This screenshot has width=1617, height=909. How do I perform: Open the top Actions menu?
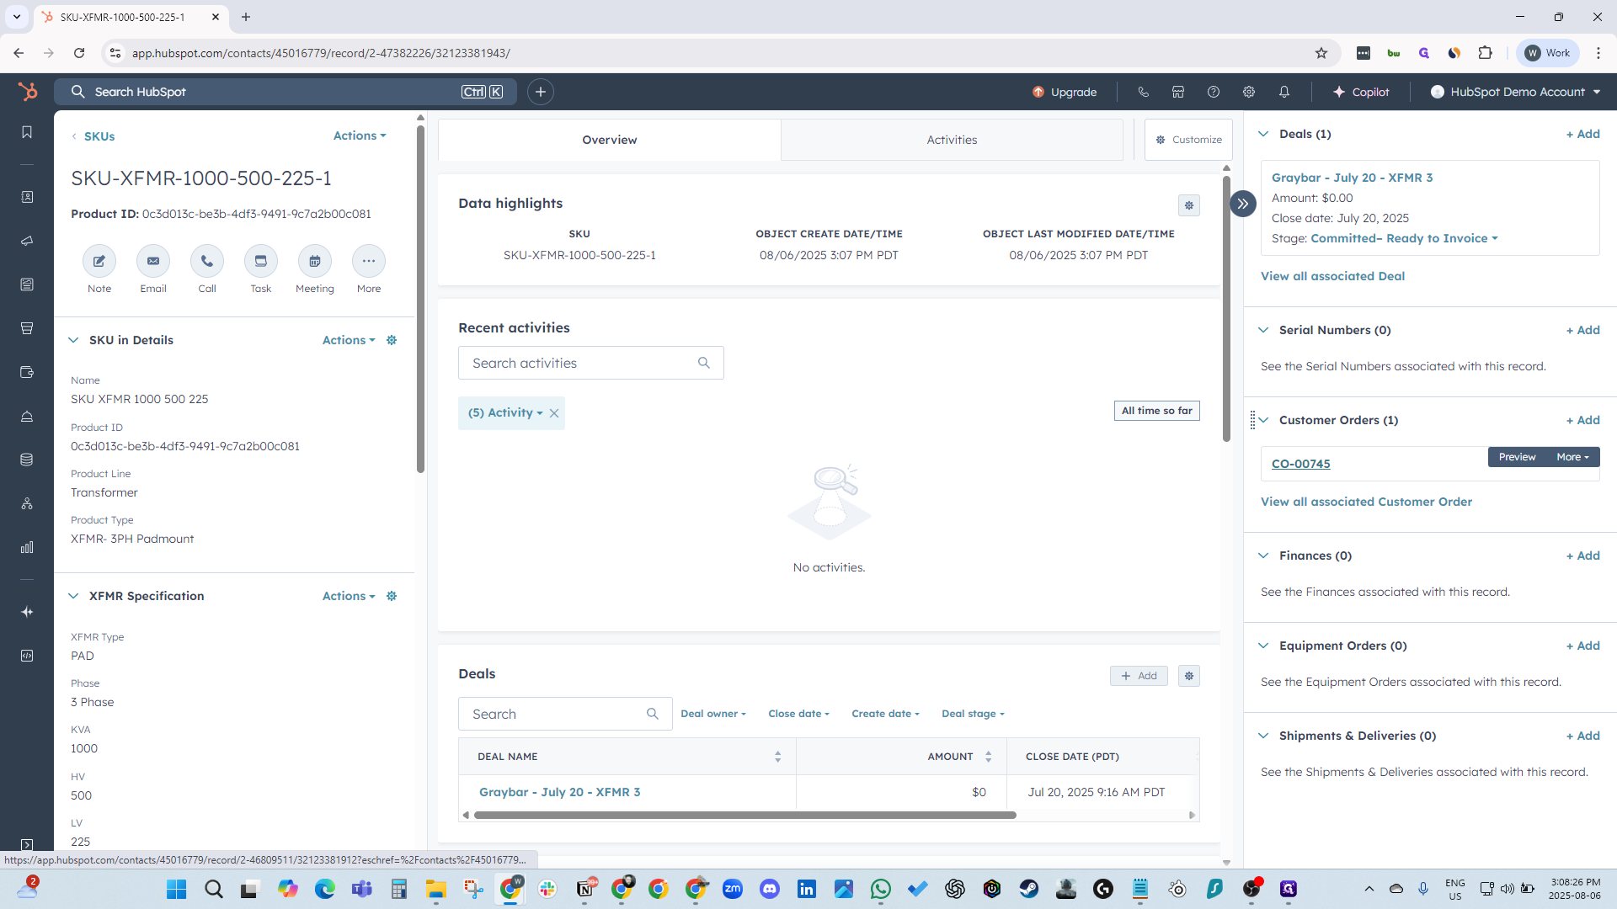click(x=360, y=136)
